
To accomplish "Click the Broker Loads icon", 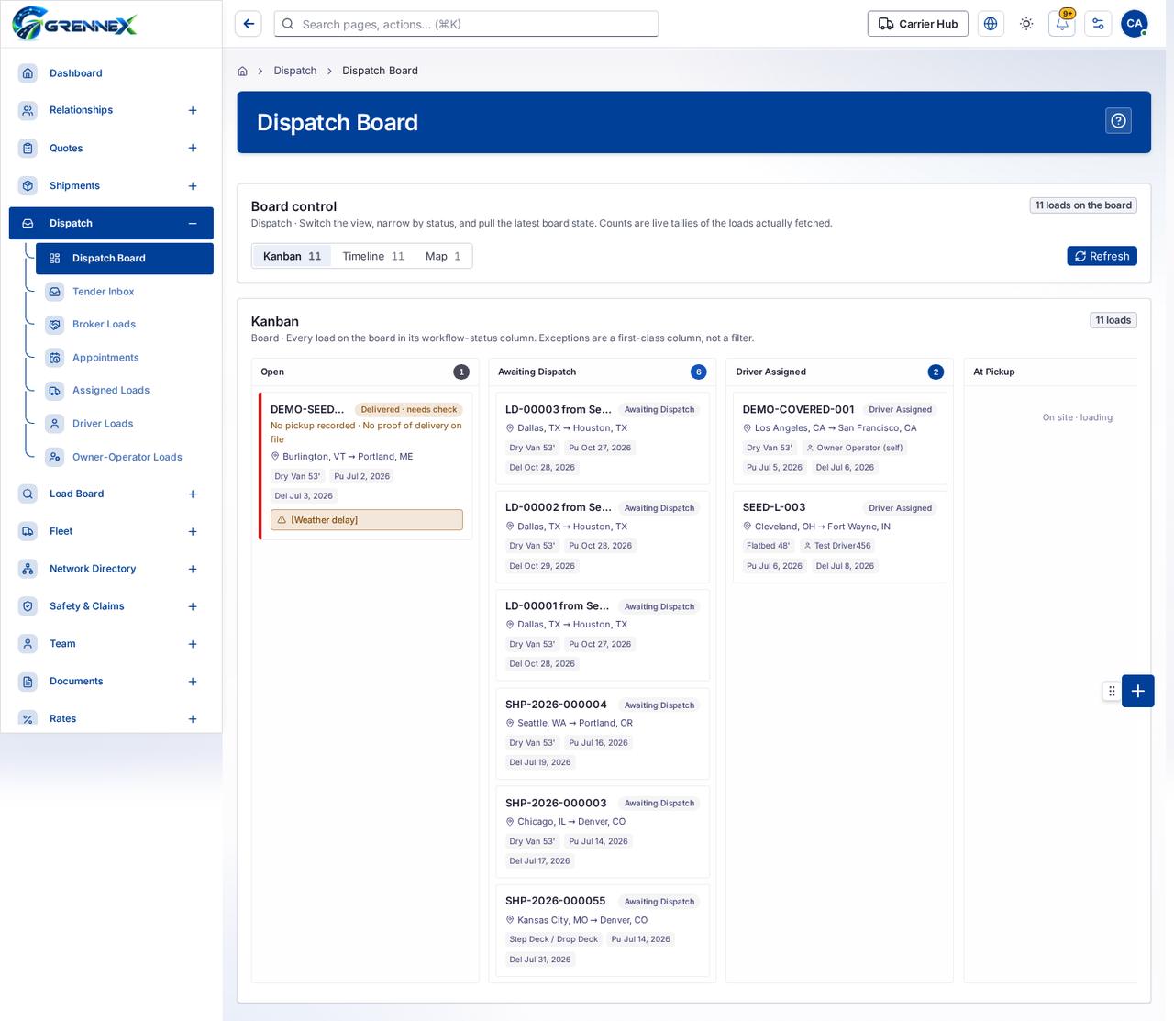I will (x=55, y=325).
